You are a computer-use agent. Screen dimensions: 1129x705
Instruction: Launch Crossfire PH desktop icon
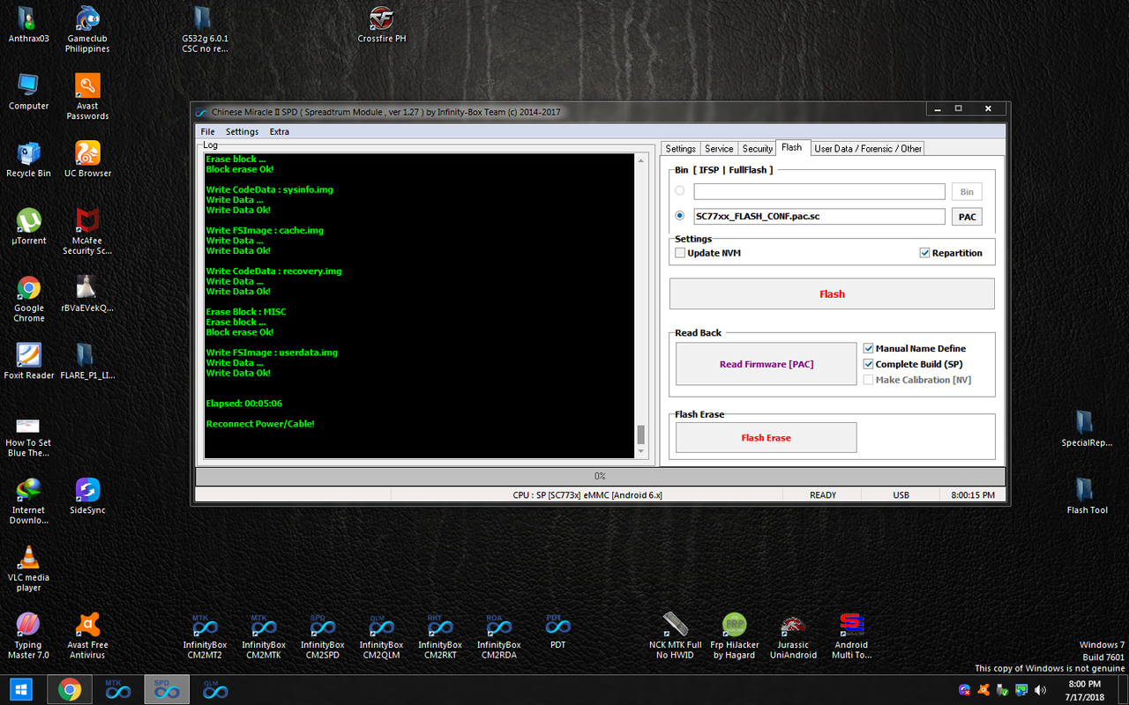(x=381, y=25)
